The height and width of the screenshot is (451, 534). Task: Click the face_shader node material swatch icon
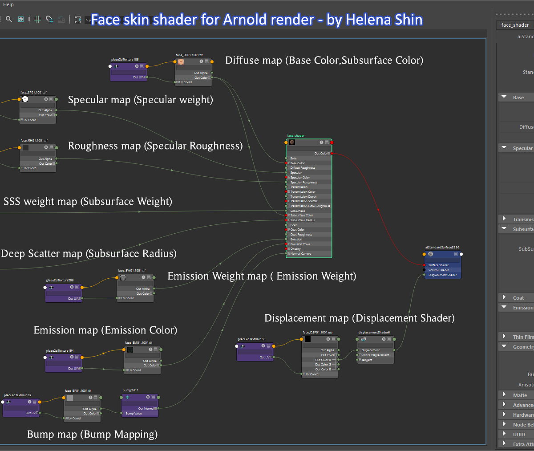[x=292, y=142]
